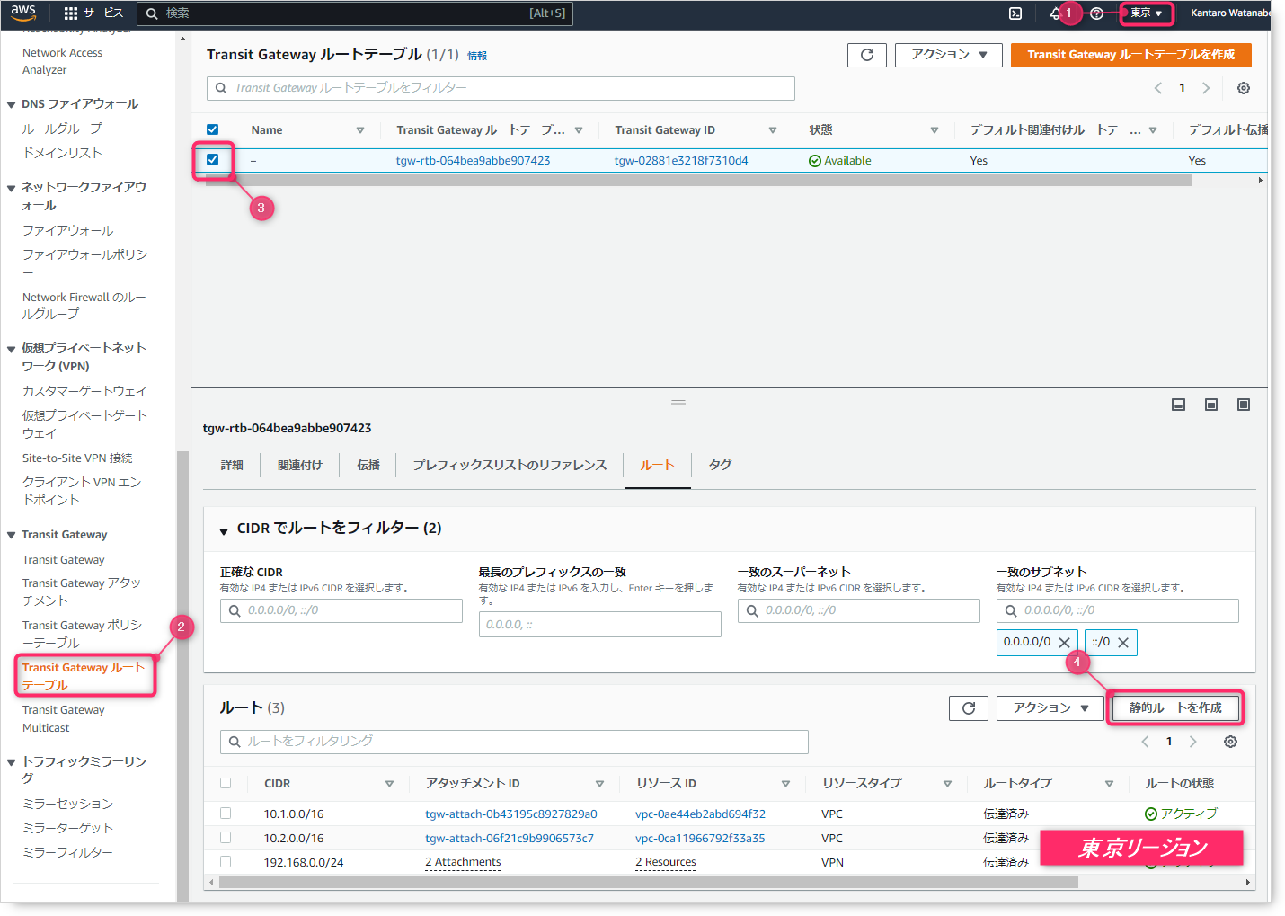Select the 192.168.0.0/24 route checkbox

click(226, 862)
